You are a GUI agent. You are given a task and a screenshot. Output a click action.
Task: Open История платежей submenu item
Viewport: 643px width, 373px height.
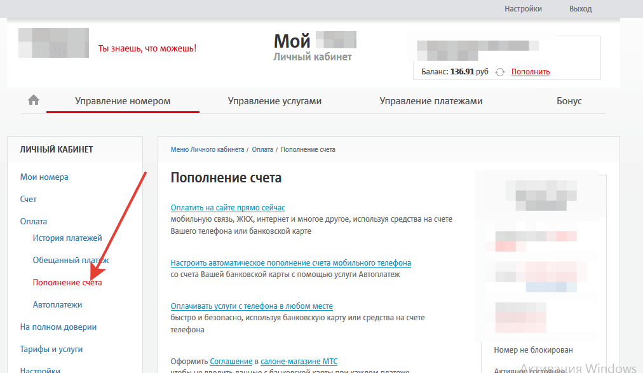[x=67, y=238]
